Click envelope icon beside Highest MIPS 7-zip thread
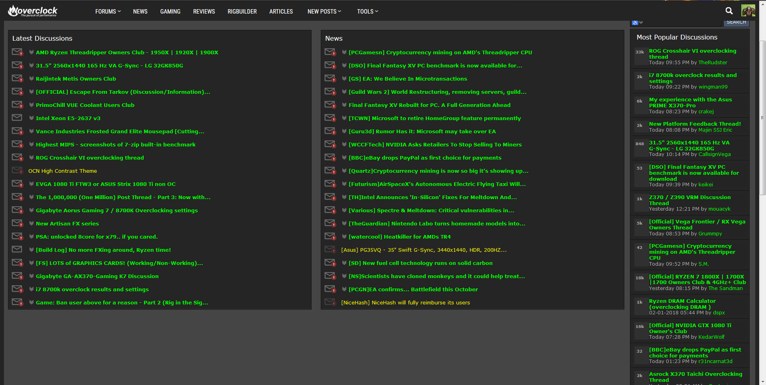Screen dimensions: 766x385 pyautogui.click(x=17, y=144)
